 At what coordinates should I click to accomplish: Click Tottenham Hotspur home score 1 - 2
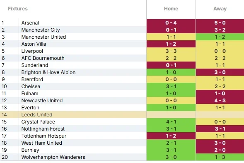pyautogui.click(x=171, y=136)
